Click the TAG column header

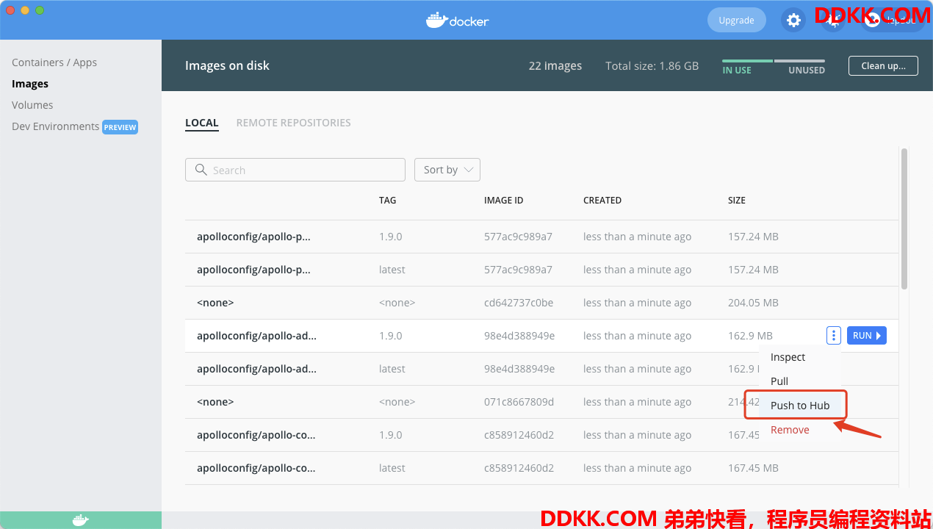[388, 200]
